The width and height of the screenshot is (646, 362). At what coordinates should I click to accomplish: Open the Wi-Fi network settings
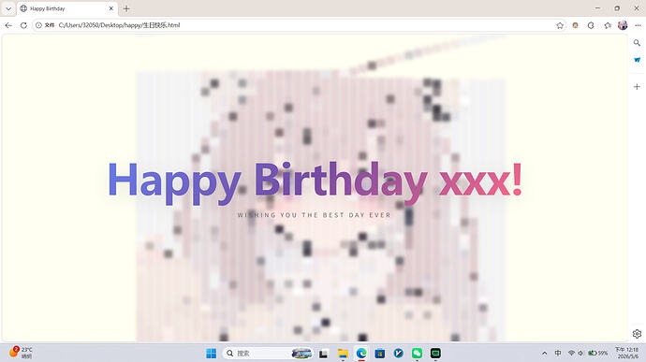click(571, 353)
